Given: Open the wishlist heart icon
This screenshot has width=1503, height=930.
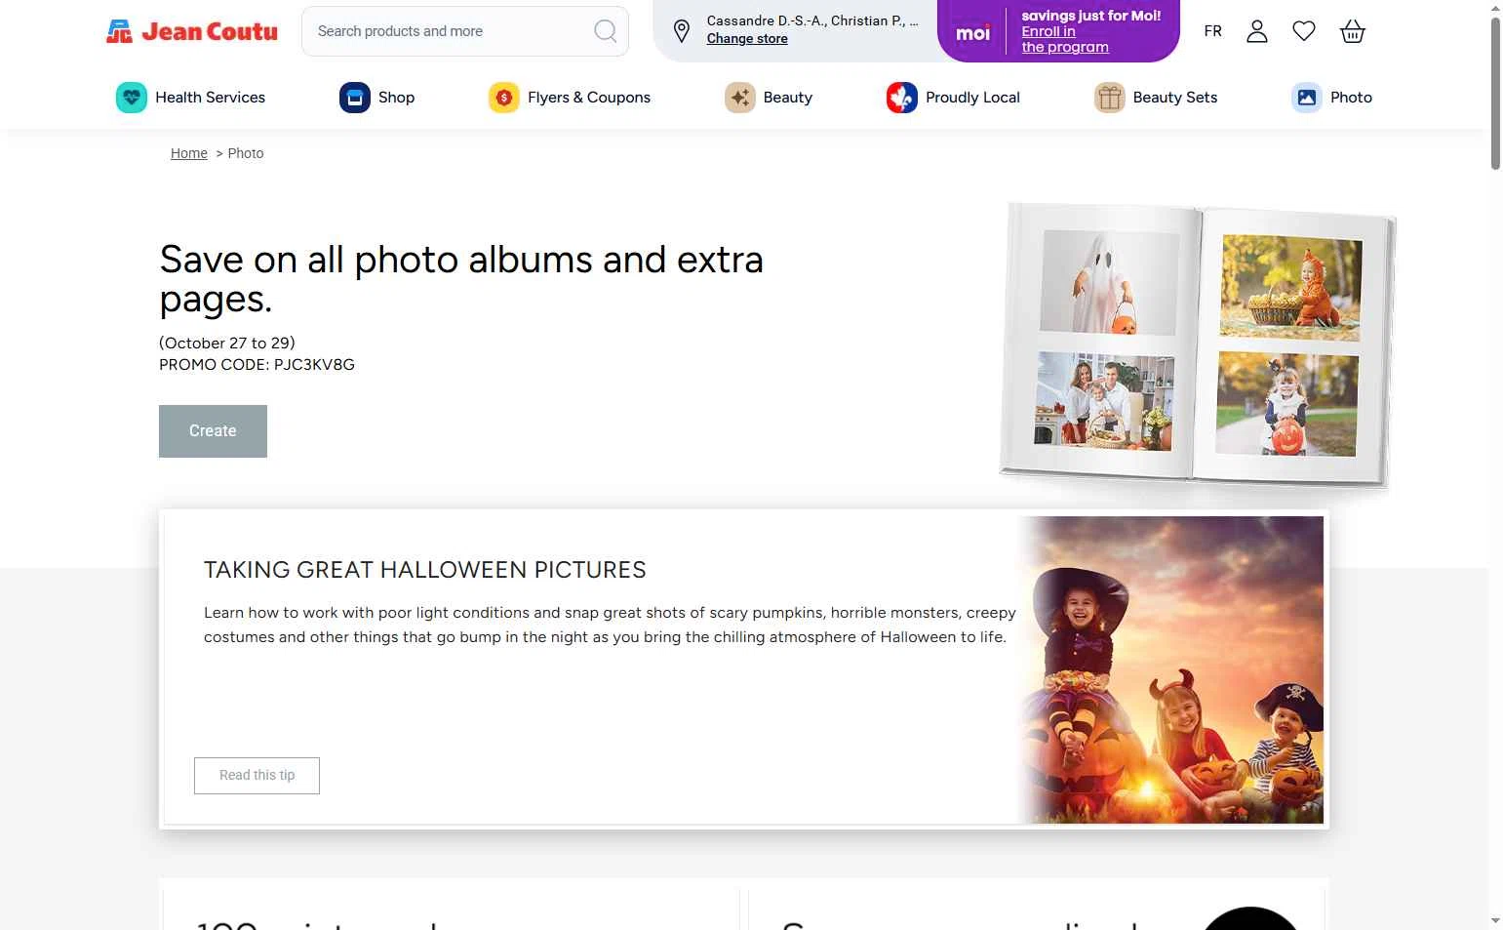Looking at the screenshot, I should (x=1304, y=31).
